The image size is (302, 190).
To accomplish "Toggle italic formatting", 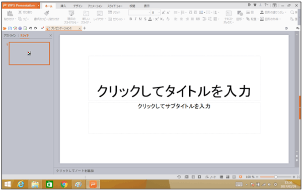I will 135,19.
